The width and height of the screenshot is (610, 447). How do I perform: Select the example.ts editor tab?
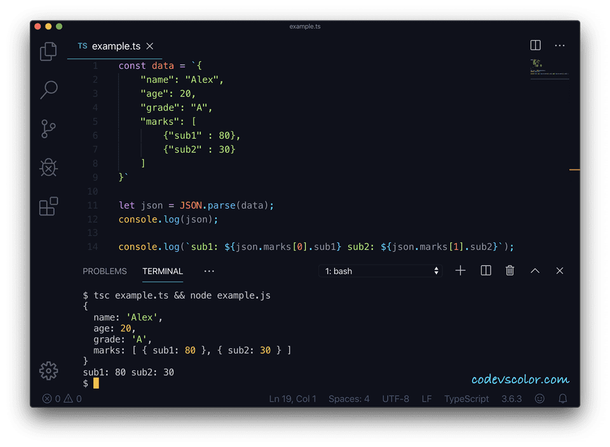tap(114, 46)
